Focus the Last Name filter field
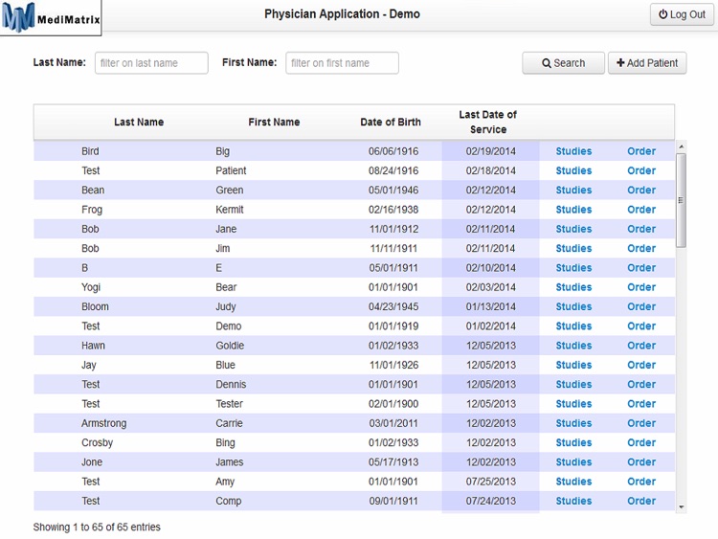This screenshot has height=539, width=718. pos(151,63)
